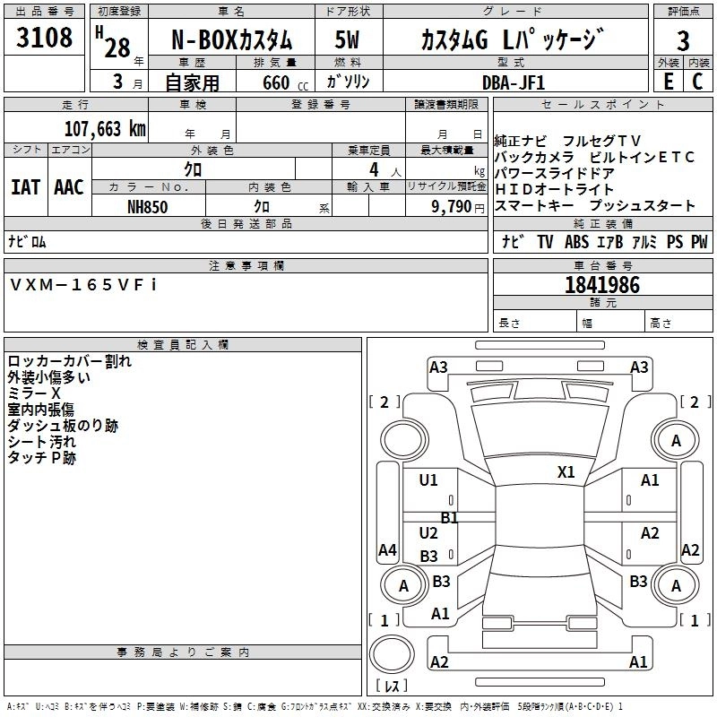Select grade text カスタムG Lパッケージ

click(513, 39)
